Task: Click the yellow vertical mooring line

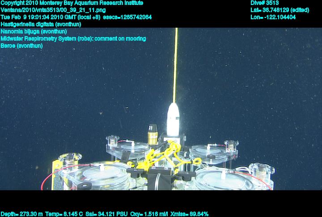Action: (x=175, y=65)
